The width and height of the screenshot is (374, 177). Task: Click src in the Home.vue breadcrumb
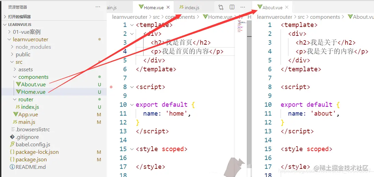tap(156, 17)
